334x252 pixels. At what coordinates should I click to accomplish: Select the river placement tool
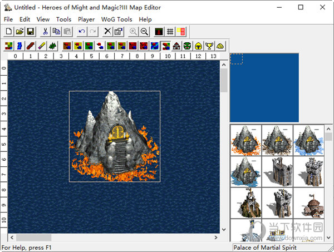[x=19, y=46]
